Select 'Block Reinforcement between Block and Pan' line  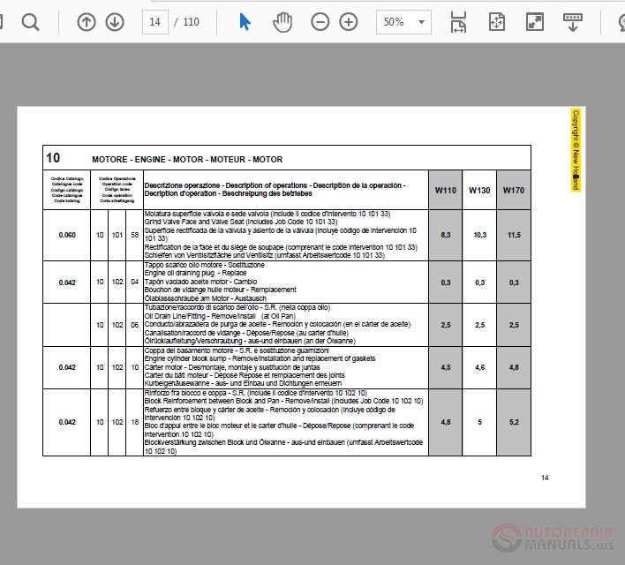(x=283, y=401)
